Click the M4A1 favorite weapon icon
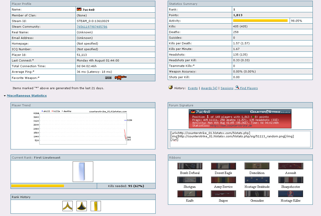This screenshot has width=321, height=216. 120,78
